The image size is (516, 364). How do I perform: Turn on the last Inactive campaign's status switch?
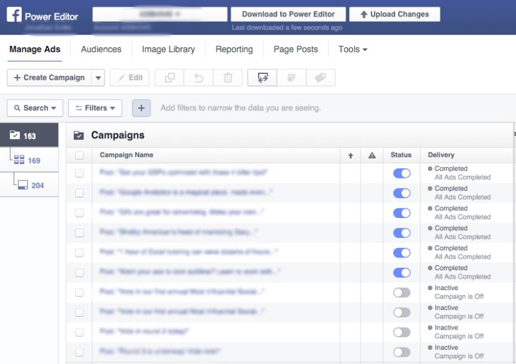coord(402,352)
